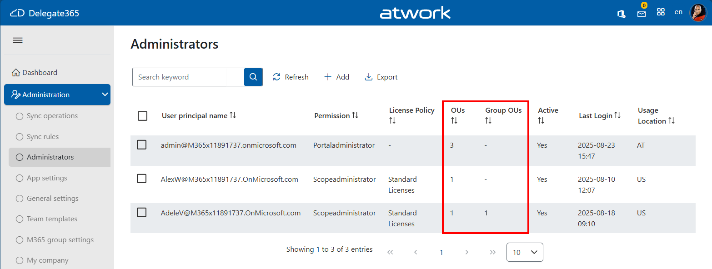
Task: Export the administrators list
Action: 381,77
